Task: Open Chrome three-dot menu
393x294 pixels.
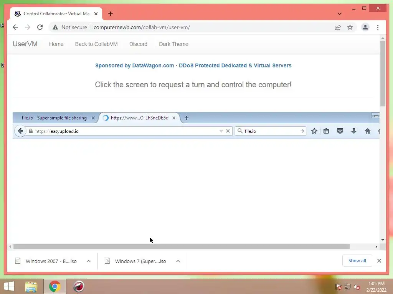Action: coord(378,27)
